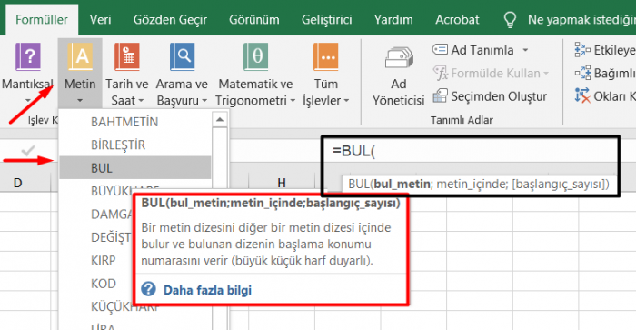Click bul_metin argument in formula tooltip

point(402,184)
